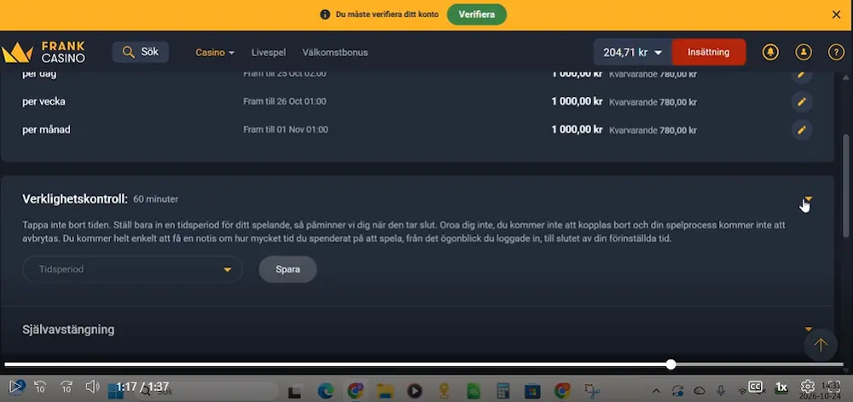Open the Casino dropdown menu
This screenshot has height=402, width=853.
click(215, 53)
